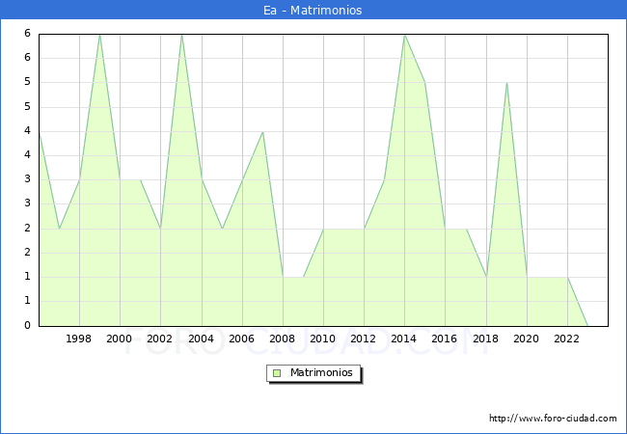The width and height of the screenshot is (627, 434).
Task: Click the 2004 x-axis year label
Action: click(201, 339)
